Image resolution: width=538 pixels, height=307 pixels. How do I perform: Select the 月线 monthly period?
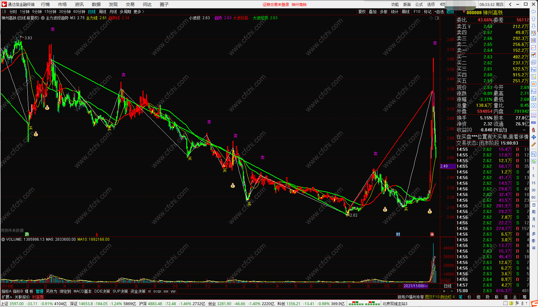tap(113, 12)
